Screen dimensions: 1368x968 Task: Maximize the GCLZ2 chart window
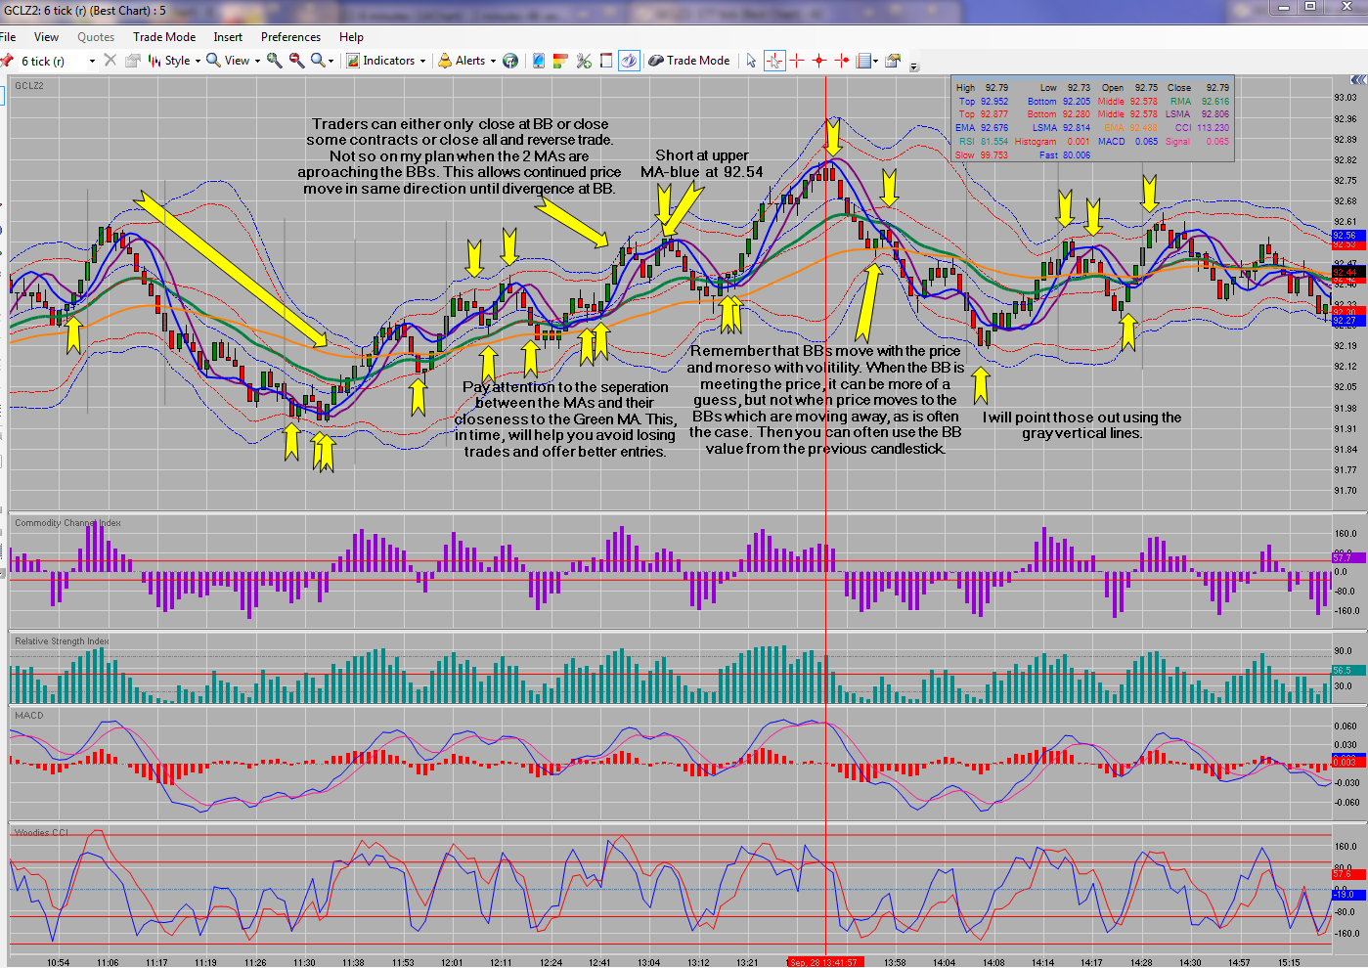(1310, 7)
